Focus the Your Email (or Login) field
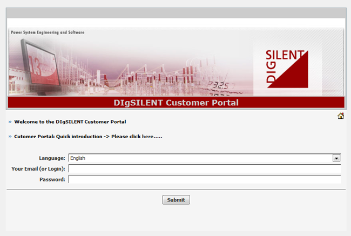The height and width of the screenshot is (236, 351). [204, 169]
